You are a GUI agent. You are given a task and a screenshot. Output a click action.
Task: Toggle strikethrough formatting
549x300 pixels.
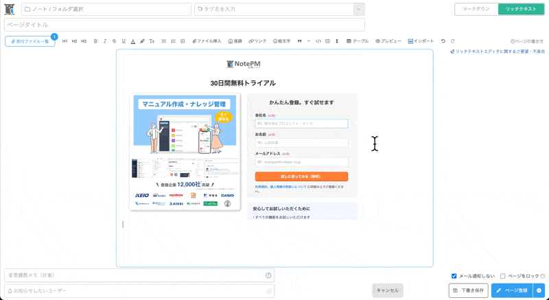pyautogui.click(x=114, y=41)
